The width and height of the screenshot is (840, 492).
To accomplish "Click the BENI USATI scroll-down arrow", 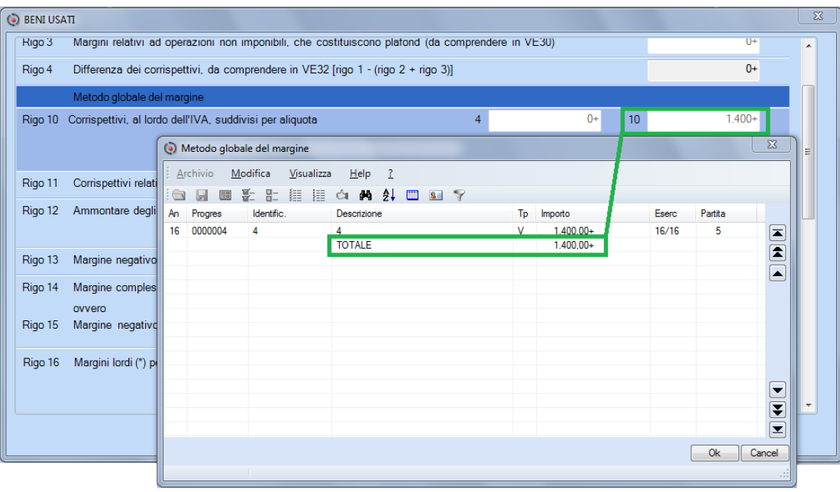I will [809, 405].
